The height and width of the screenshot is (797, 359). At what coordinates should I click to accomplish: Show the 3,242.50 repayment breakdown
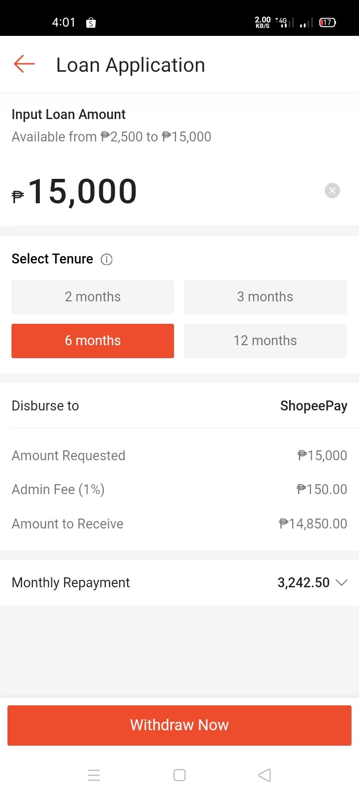tap(304, 582)
